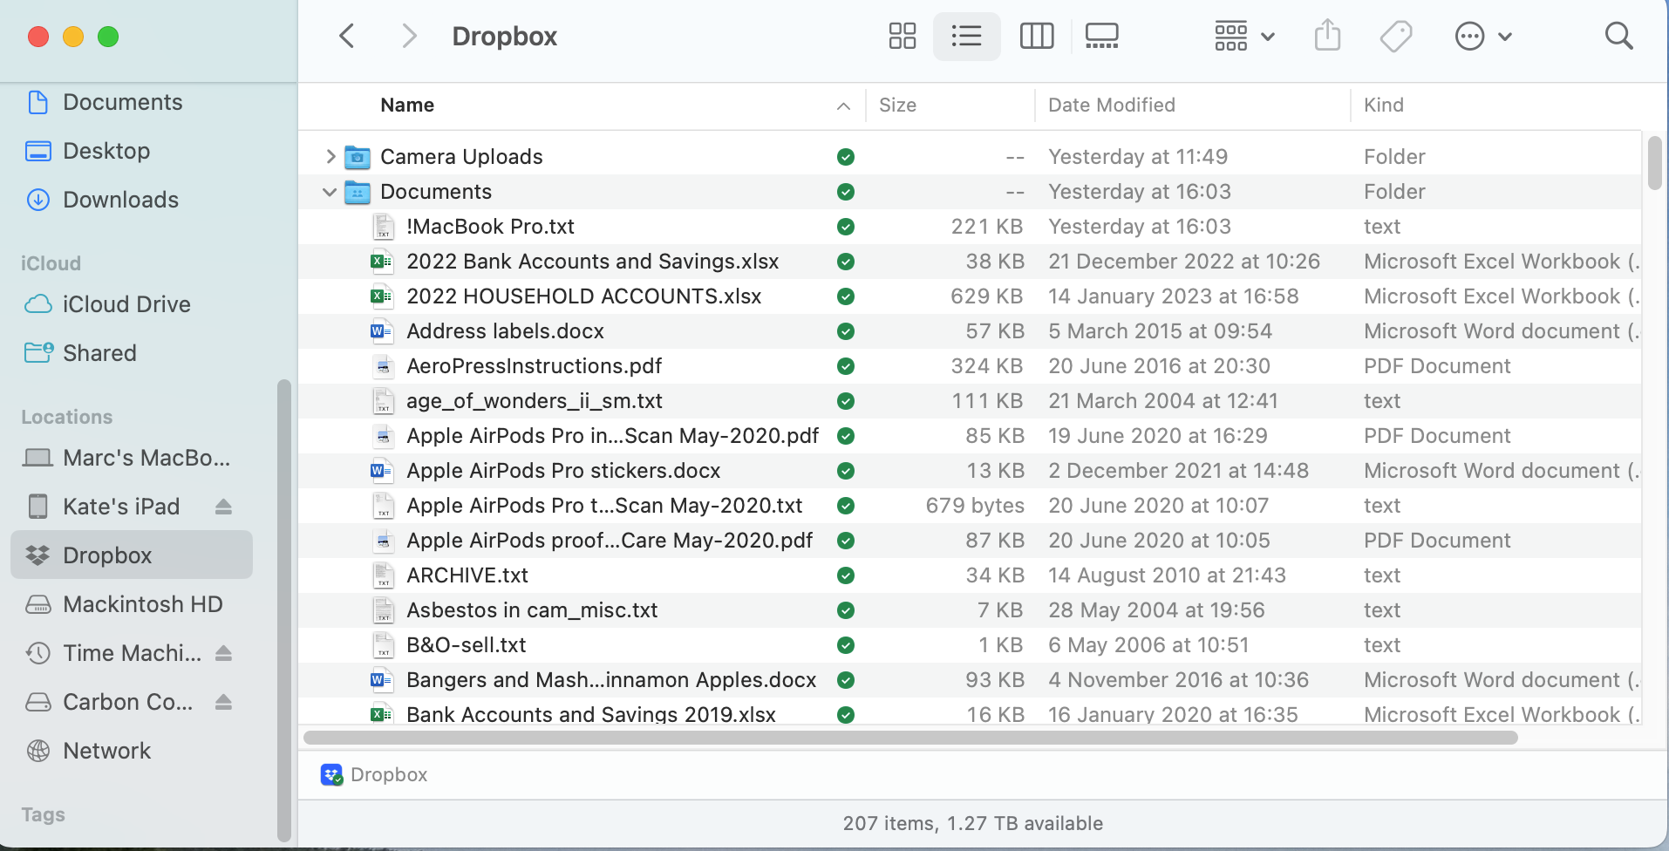The image size is (1669, 851).
Task: Reverse sort order using Name caret
Action: 843,106
